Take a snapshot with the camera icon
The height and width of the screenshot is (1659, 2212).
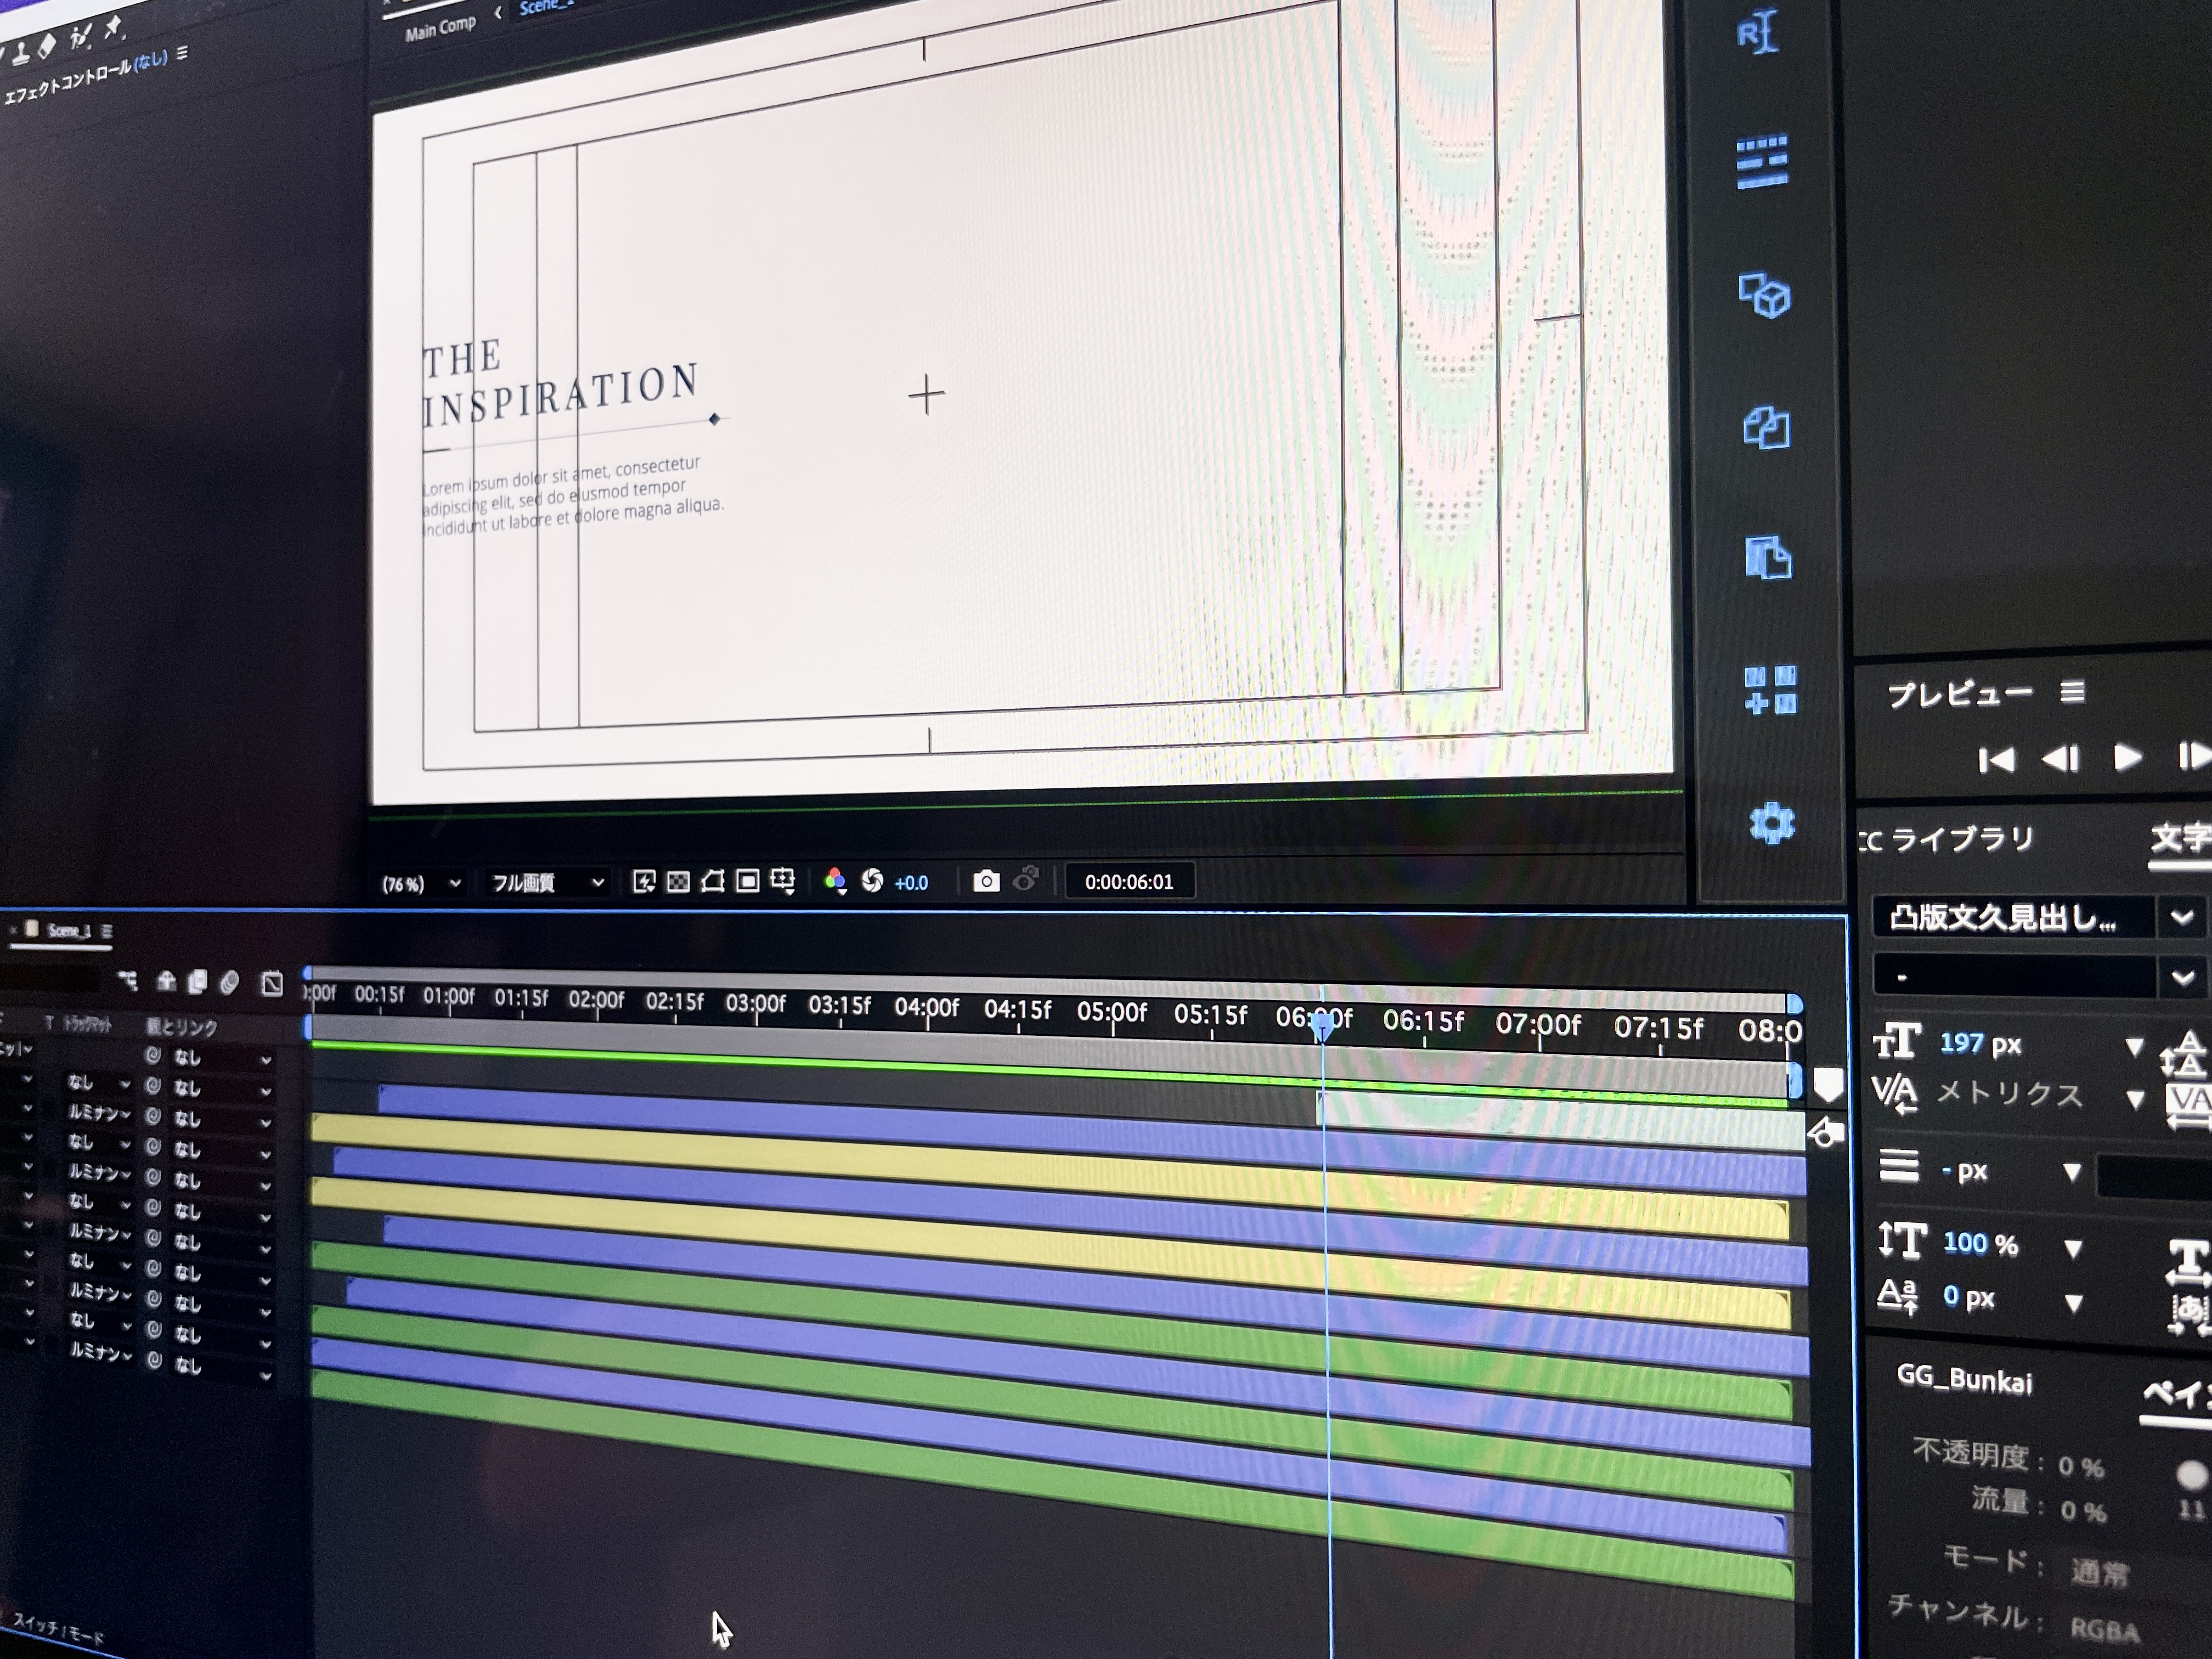pos(986,881)
